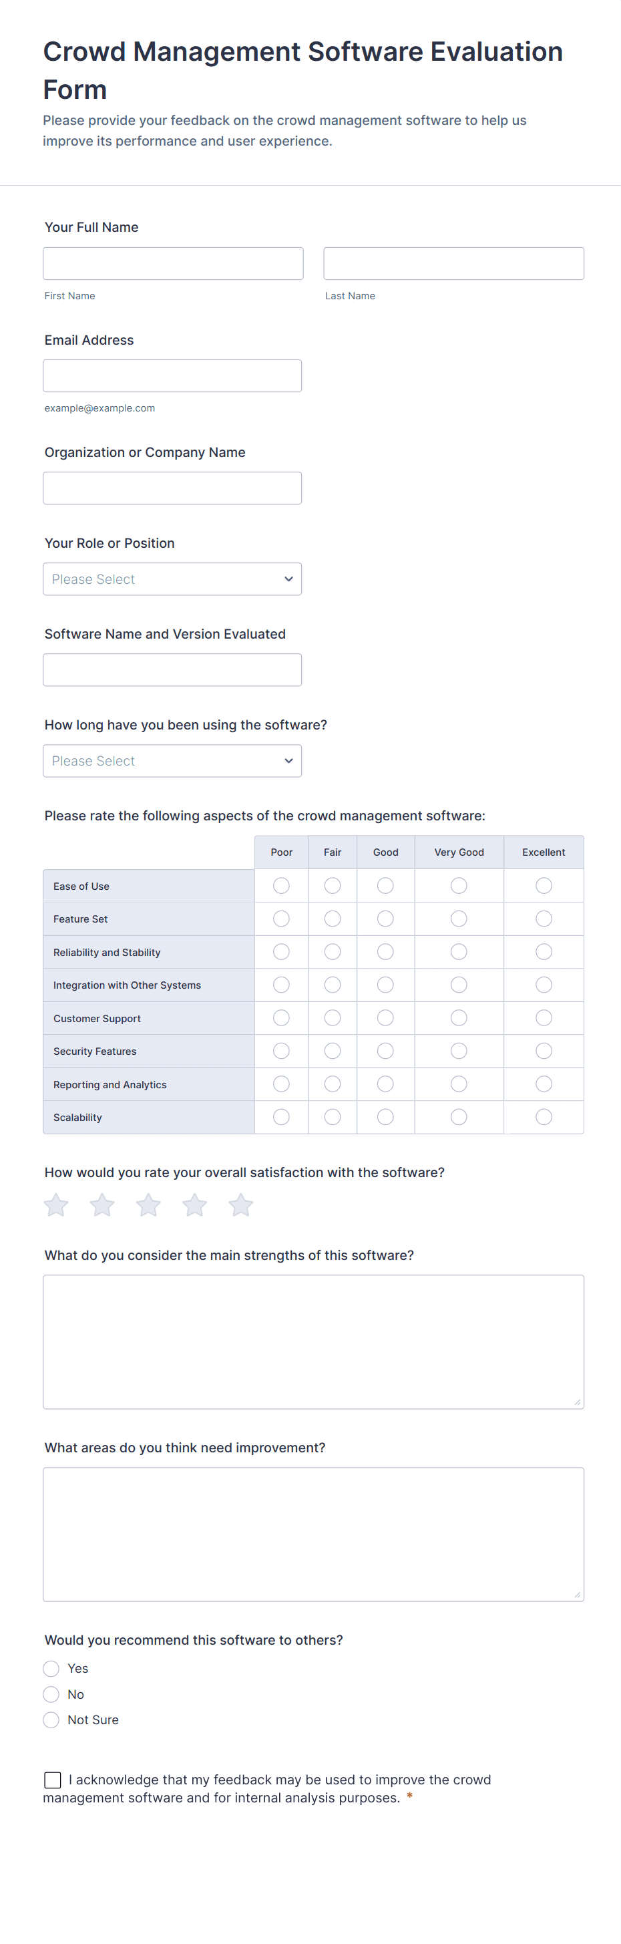Give a five-star overall satisfaction rating

(240, 1205)
